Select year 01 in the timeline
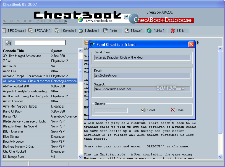The height and width of the screenshot is (167, 225). pyautogui.click(x=31, y=21)
